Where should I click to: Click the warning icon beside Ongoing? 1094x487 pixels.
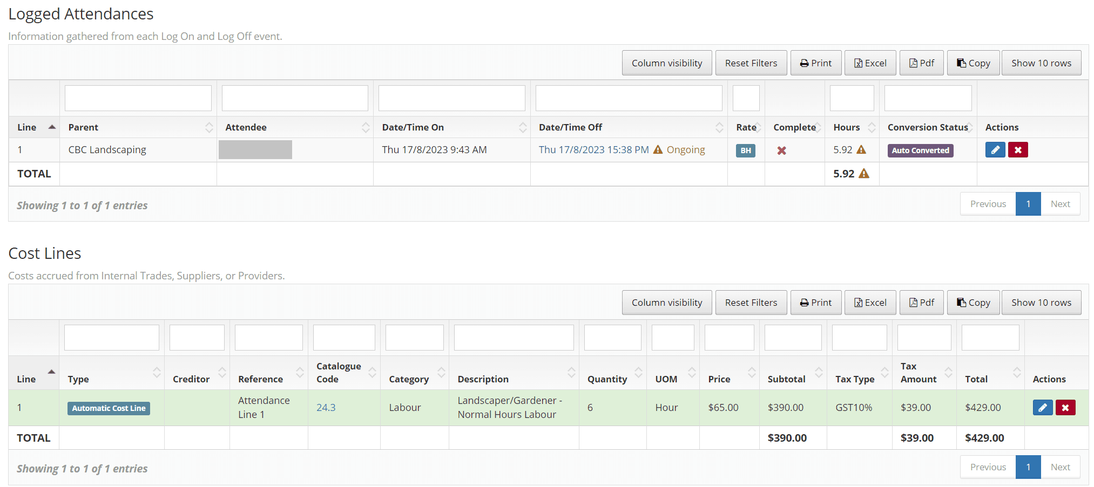658,150
